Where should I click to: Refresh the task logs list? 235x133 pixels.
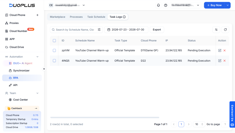tap(225, 30)
